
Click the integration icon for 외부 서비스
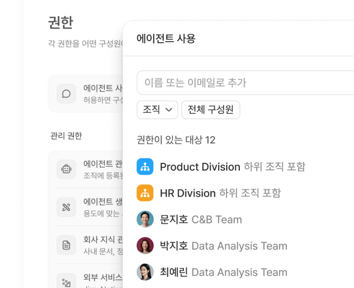(x=66, y=282)
